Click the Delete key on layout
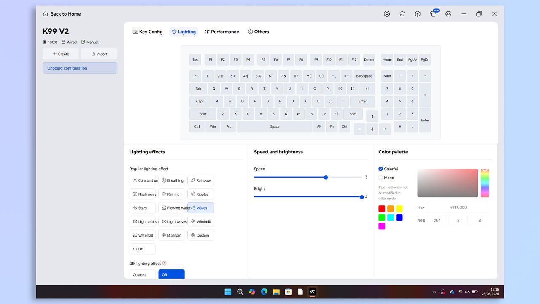Image resolution: width=540 pixels, height=304 pixels. tap(369, 59)
